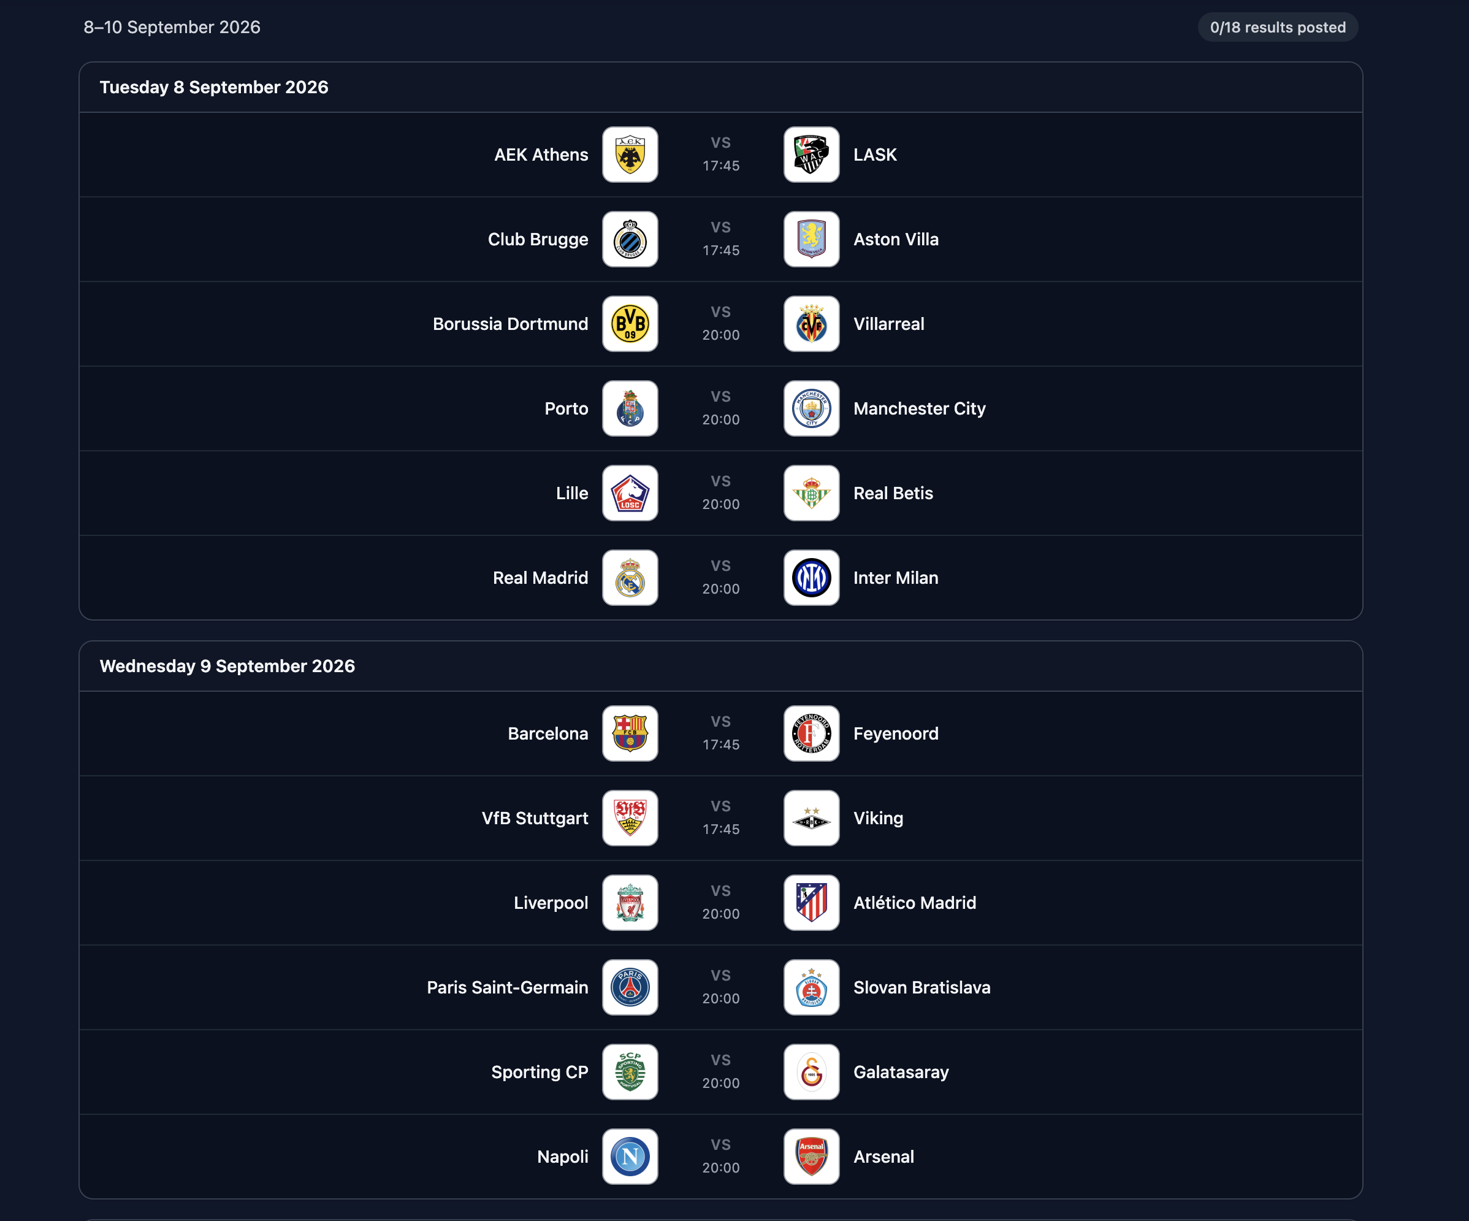Viewport: 1469px width, 1221px height.
Task: Click the 0/18 results posted badge
Action: [1277, 27]
